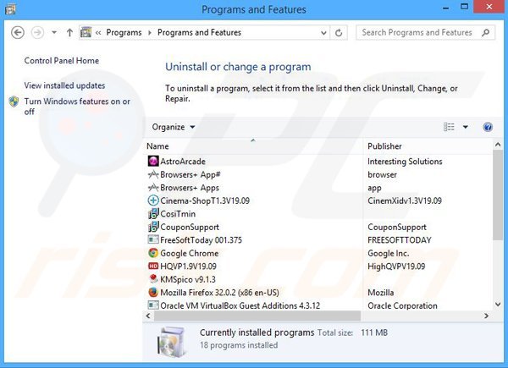
Task: Select the Cinema-ShopT1.3V19.09 entry
Action: [x=205, y=200]
